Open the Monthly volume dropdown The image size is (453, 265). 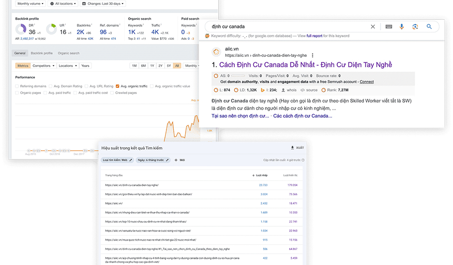click(31, 4)
